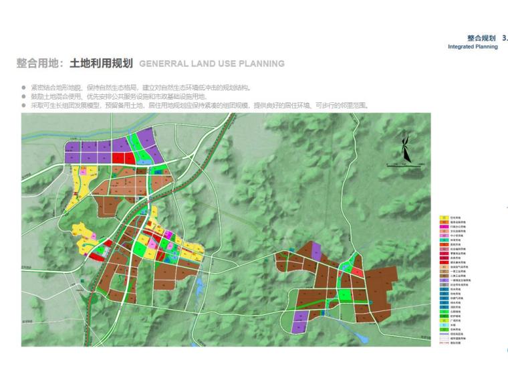
Task: Click the GENERRAL LAND USE PLANNING heading
Action: (x=212, y=64)
